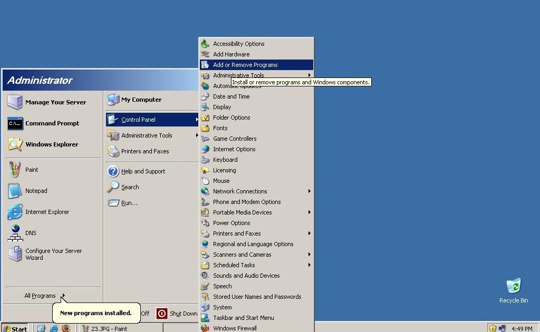The height and width of the screenshot is (332, 540).
Task: Click the Date and Time clock icon
Action: pyautogui.click(x=205, y=96)
